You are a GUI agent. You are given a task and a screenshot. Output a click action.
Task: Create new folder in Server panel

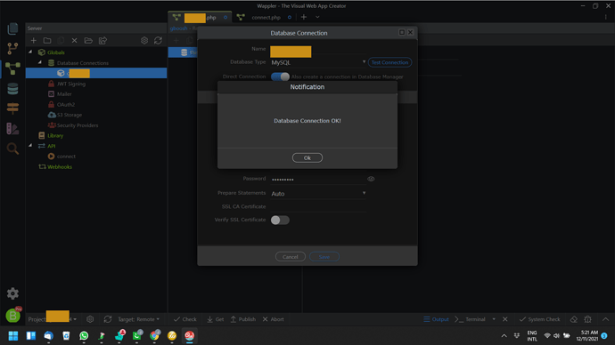click(x=47, y=40)
